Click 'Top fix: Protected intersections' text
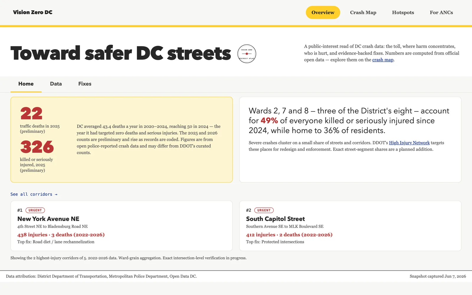 [275, 242]
